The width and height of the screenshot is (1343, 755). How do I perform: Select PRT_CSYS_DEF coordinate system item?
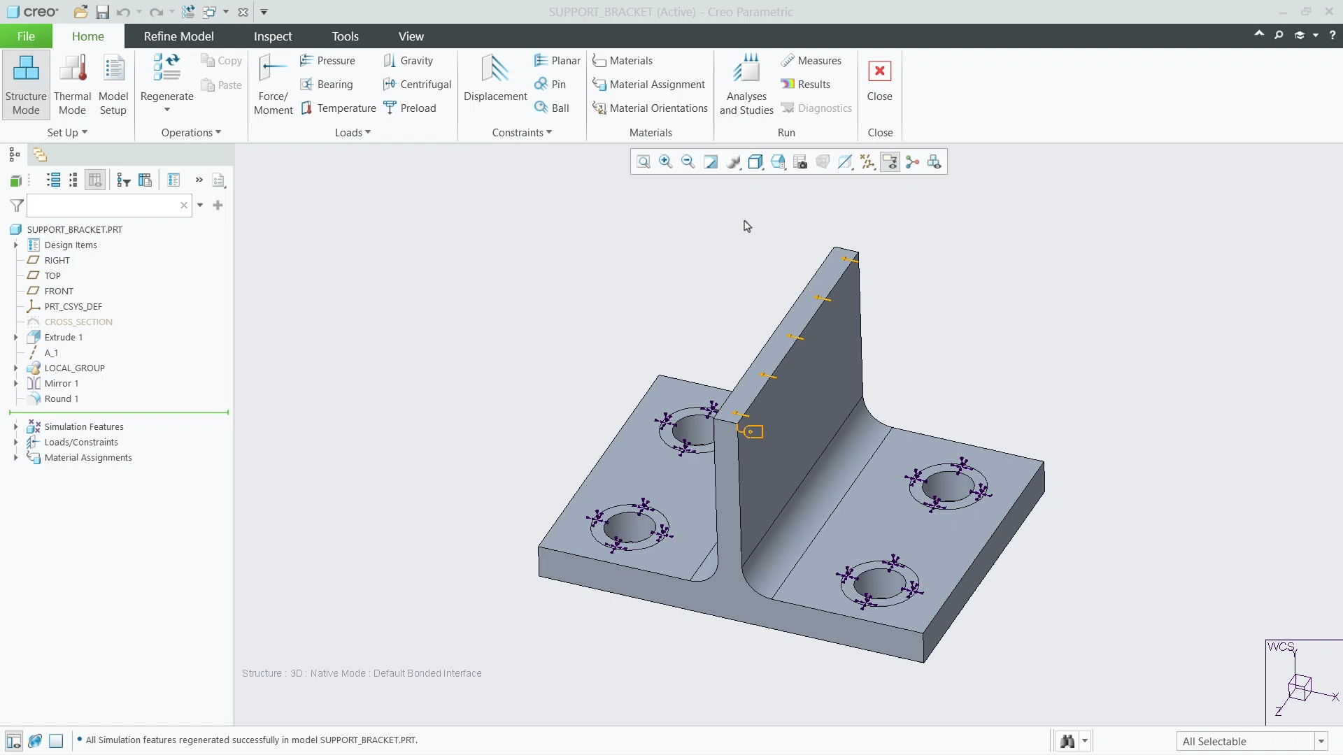tap(73, 307)
